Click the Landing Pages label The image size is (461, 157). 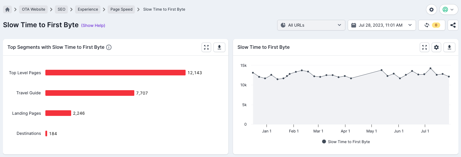click(x=26, y=113)
